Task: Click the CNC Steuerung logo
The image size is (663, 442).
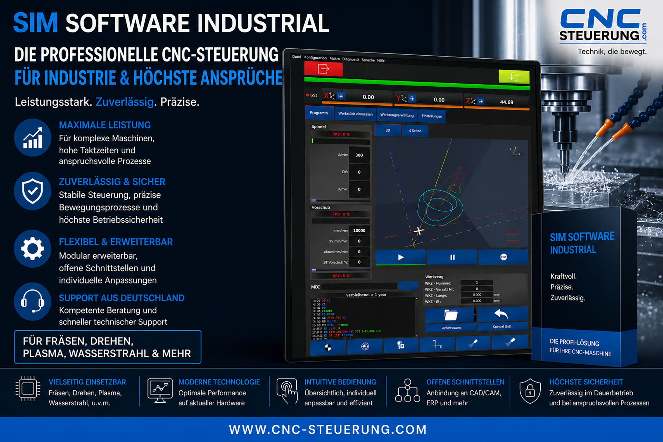Action: (603, 32)
